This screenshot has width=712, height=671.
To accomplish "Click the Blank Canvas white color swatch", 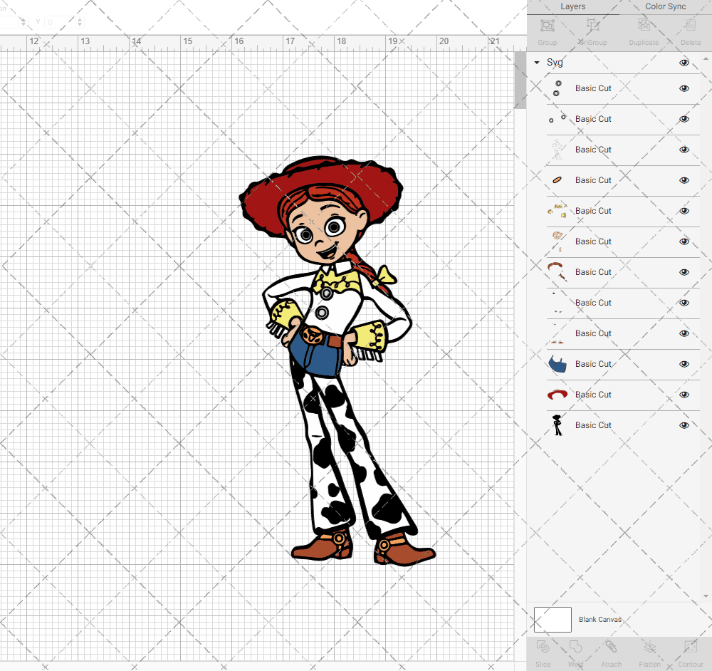I will point(553,619).
